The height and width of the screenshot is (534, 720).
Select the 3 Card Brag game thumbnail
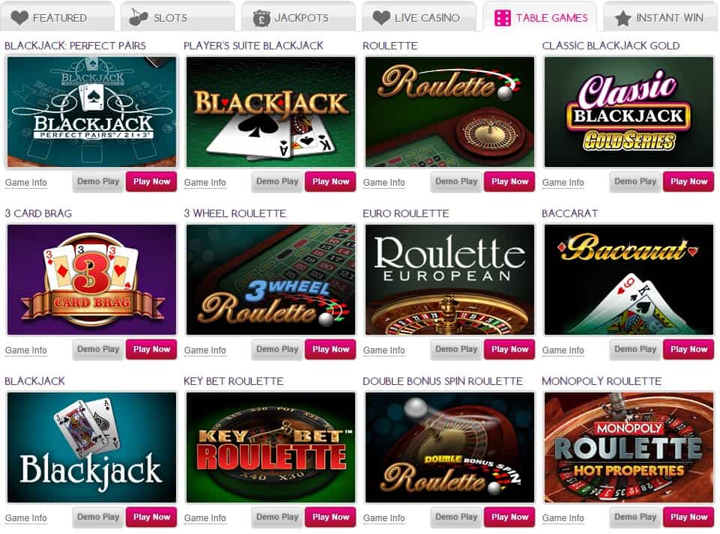click(x=92, y=279)
